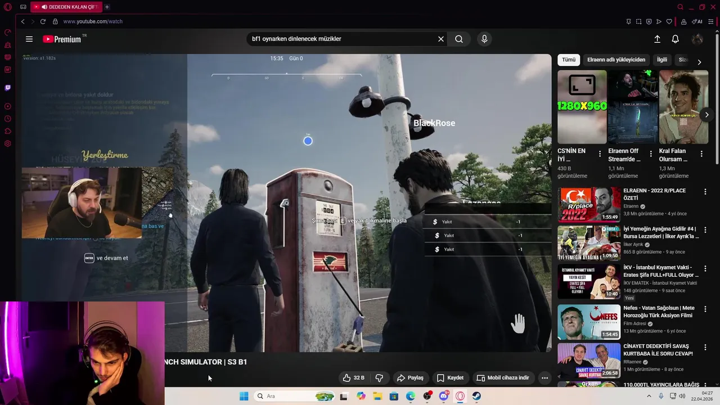Image resolution: width=720 pixels, height=405 pixels.
Task: Click the site lock security icon
Action: click(55, 21)
